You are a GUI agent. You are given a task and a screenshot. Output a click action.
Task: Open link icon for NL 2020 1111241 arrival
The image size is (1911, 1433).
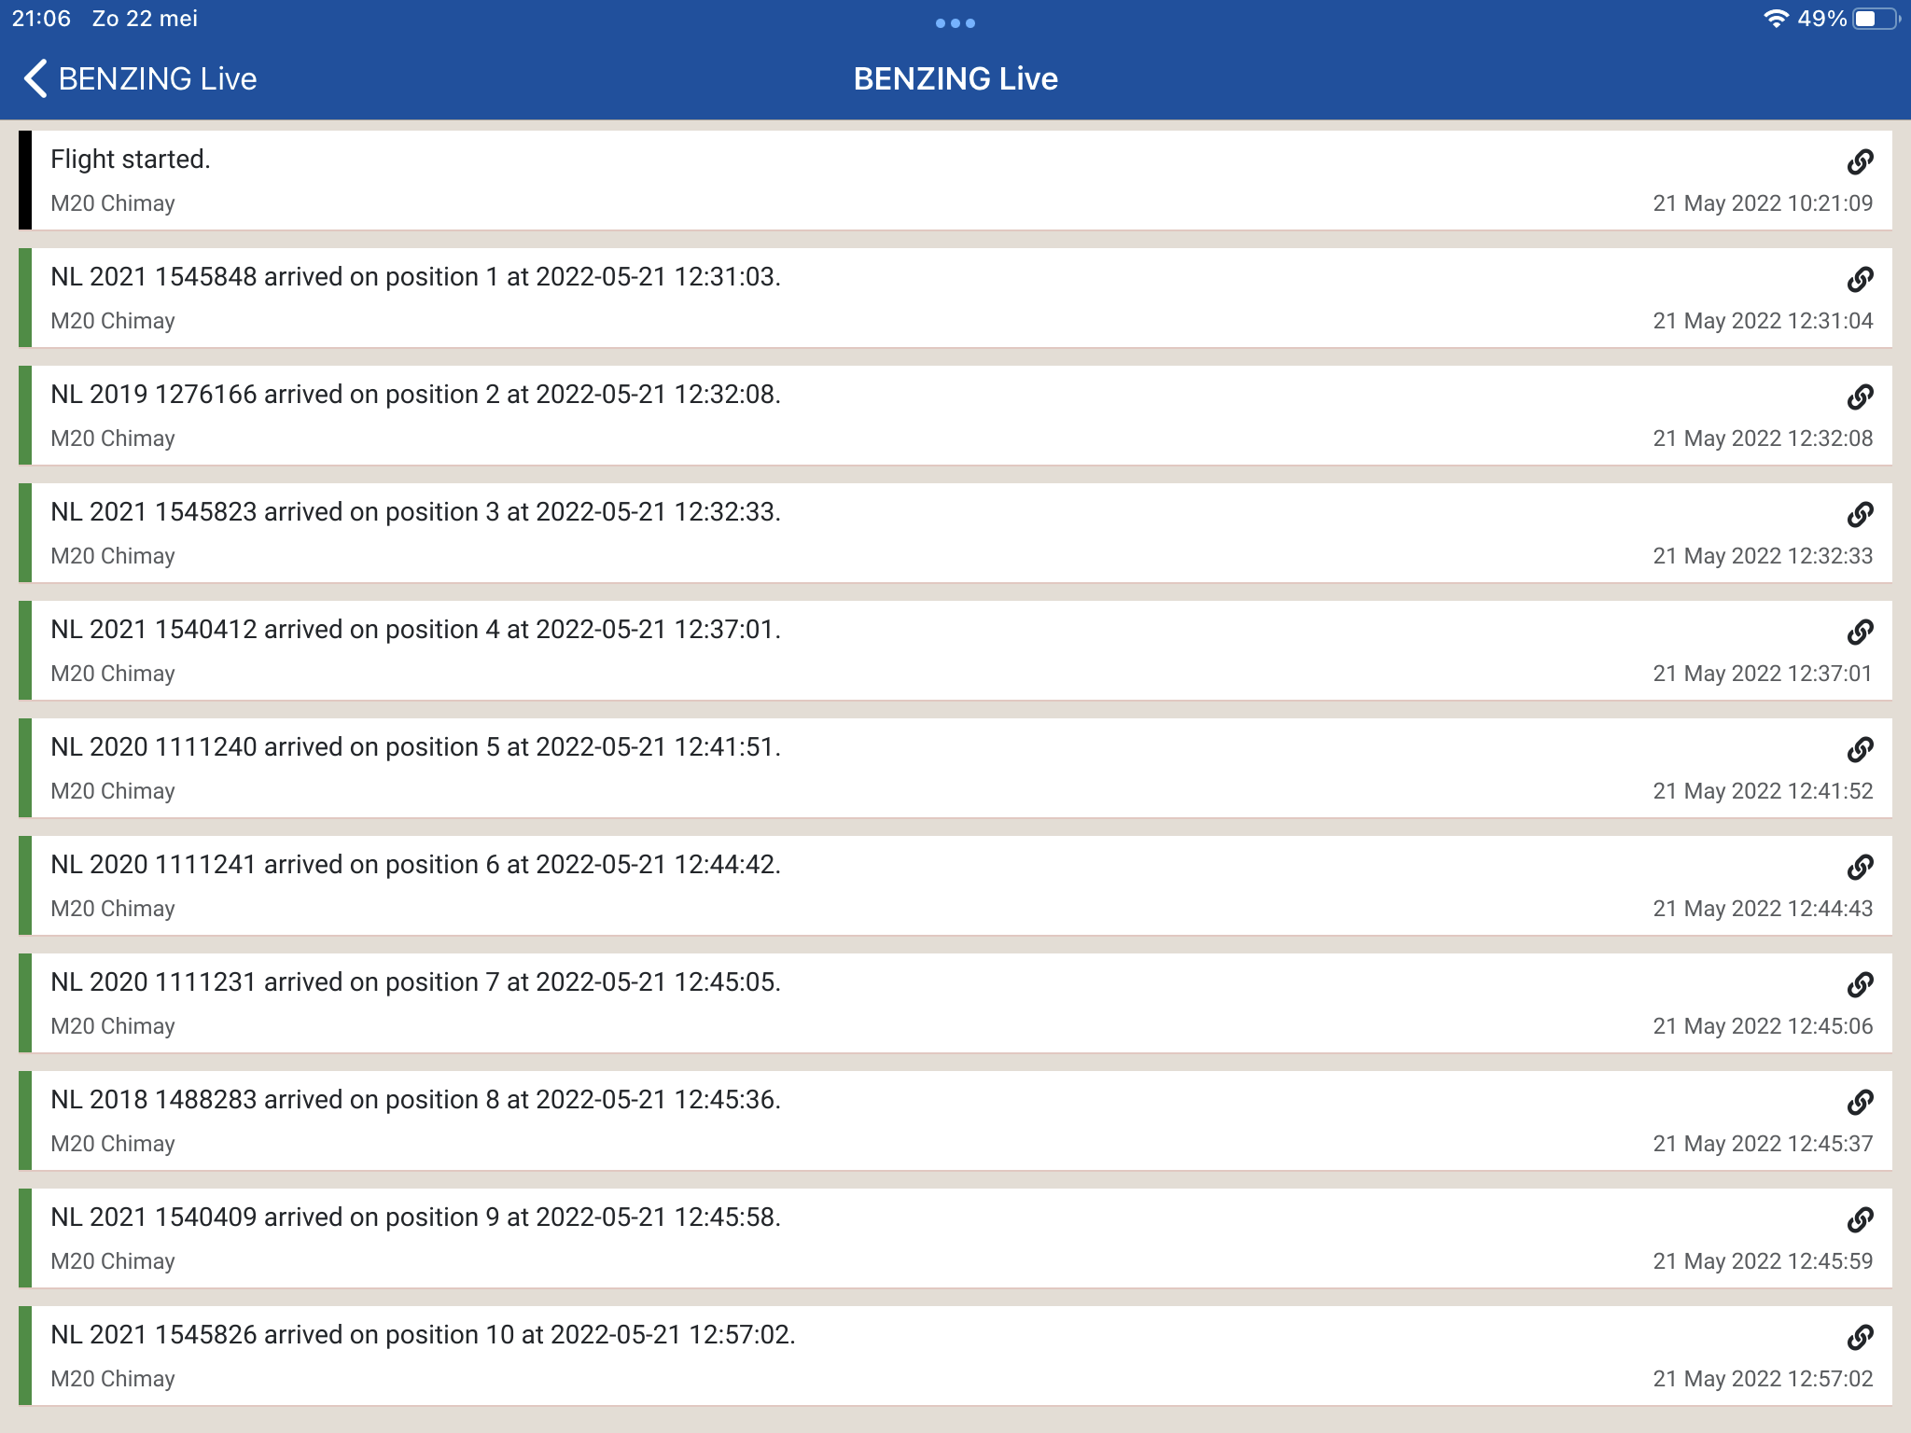(x=1860, y=867)
